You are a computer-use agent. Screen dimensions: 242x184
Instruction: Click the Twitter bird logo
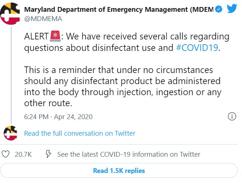click(x=232, y=8)
